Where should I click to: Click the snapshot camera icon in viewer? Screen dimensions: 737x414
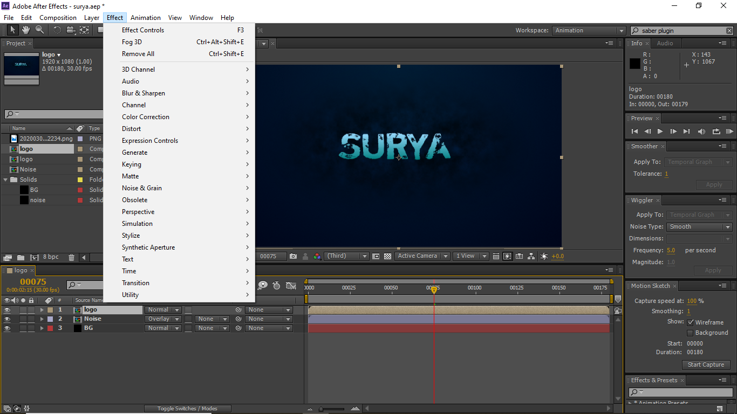pyautogui.click(x=293, y=257)
